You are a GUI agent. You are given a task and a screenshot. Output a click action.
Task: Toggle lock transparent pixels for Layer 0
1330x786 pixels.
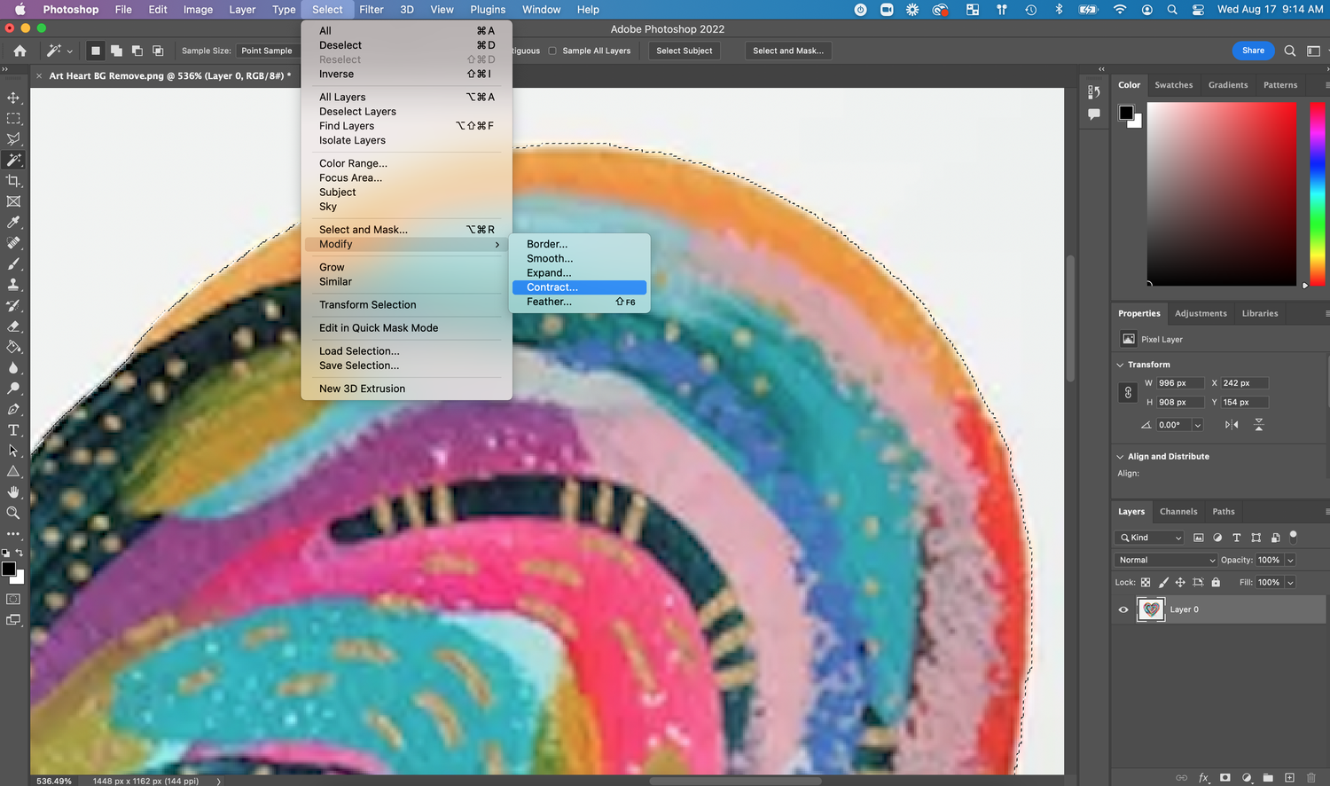click(1146, 582)
